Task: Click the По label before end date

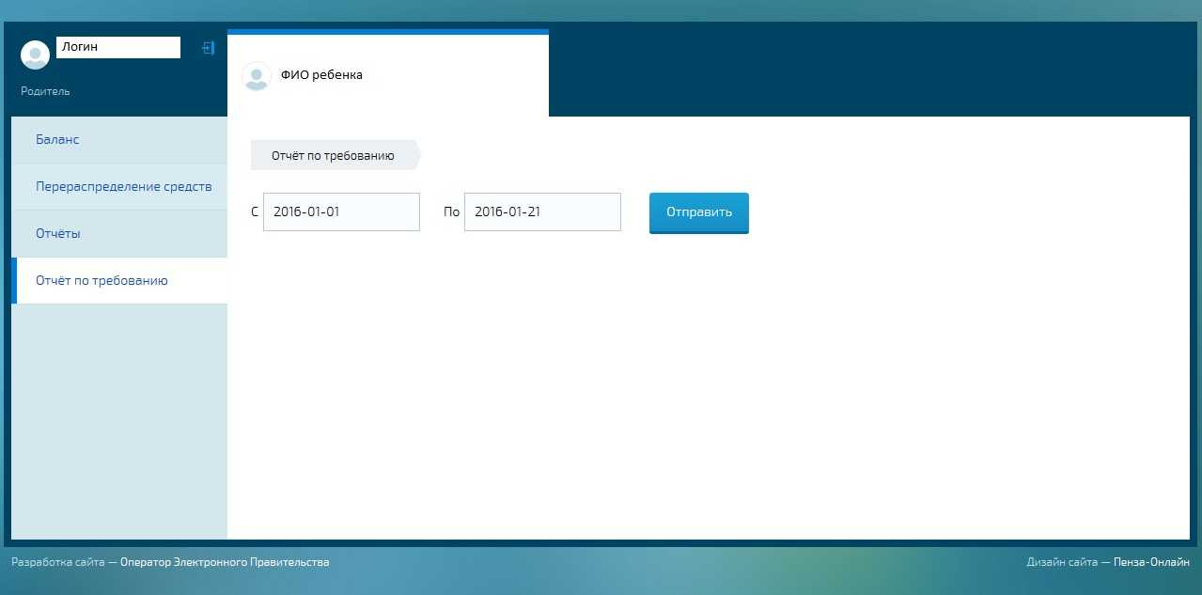Action: 451,212
